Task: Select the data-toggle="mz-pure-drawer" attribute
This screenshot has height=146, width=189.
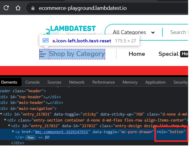Action: pyautogui.click(x=123, y=132)
